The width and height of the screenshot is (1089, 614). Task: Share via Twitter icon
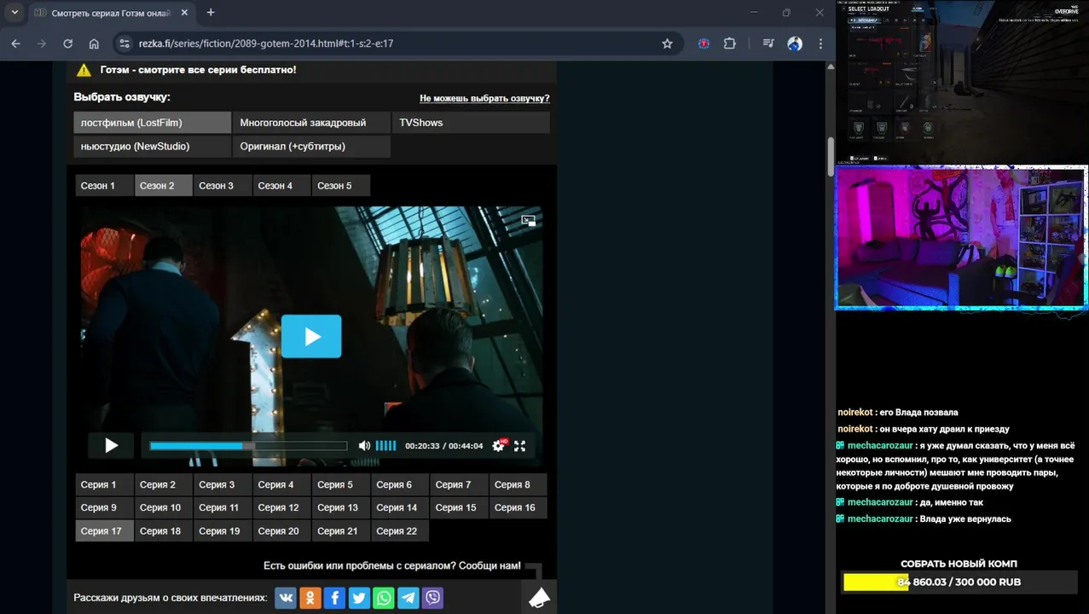click(x=359, y=598)
